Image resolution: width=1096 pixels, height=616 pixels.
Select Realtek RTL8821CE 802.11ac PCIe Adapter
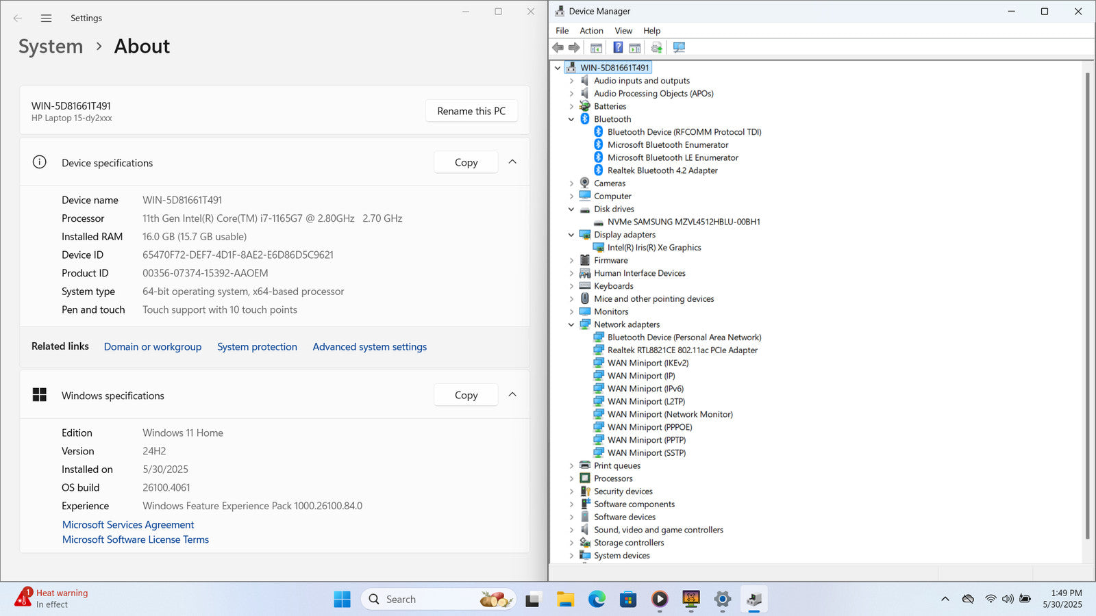(x=682, y=350)
